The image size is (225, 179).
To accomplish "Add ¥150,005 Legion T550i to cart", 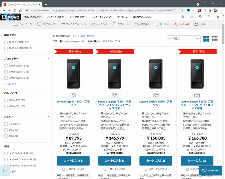I will click(156, 161).
